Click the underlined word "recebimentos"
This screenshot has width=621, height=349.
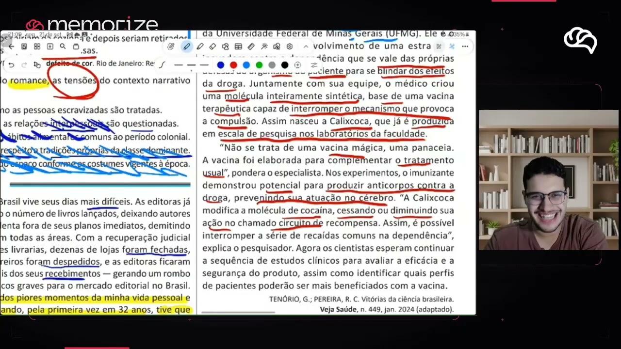pyautogui.click(x=72, y=274)
